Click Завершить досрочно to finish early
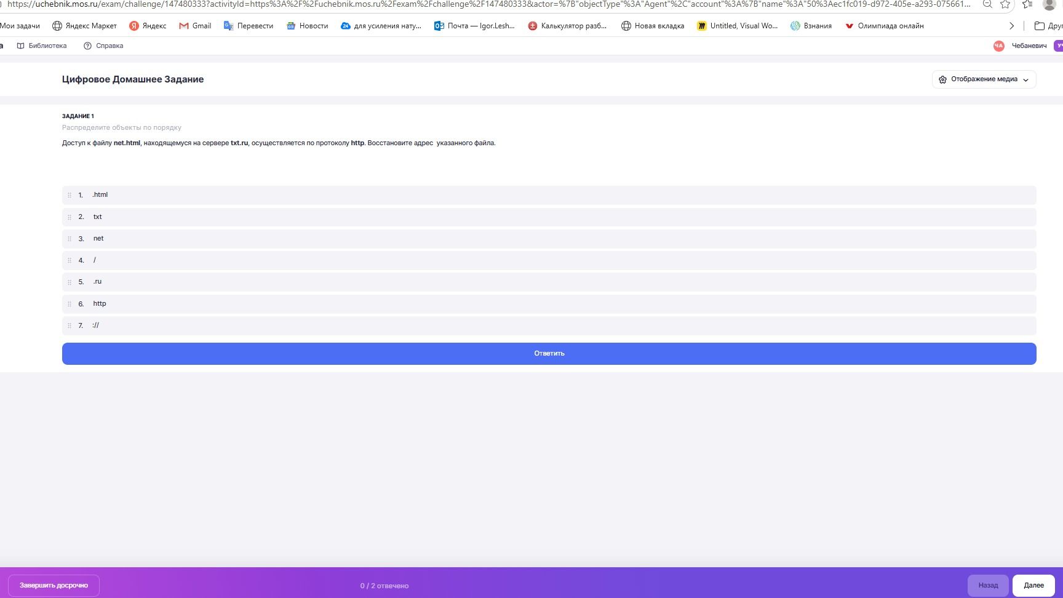The width and height of the screenshot is (1063, 598). click(x=54, y=585)
